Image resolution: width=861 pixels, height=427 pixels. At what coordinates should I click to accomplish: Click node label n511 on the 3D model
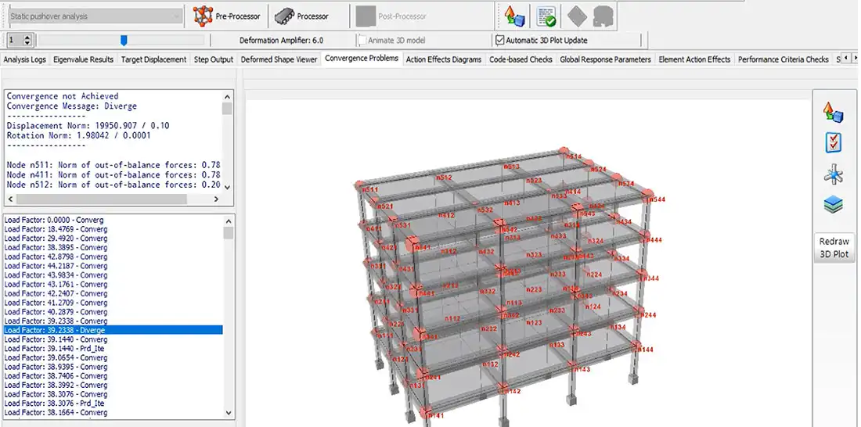[x=371, y=190]
